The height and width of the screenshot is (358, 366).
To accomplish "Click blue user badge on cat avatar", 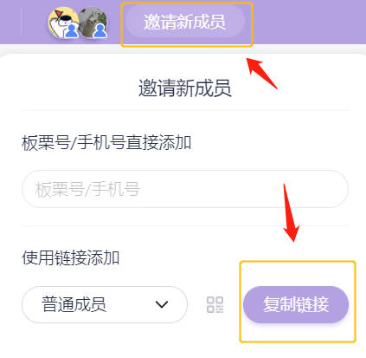I will pos(100,30).
